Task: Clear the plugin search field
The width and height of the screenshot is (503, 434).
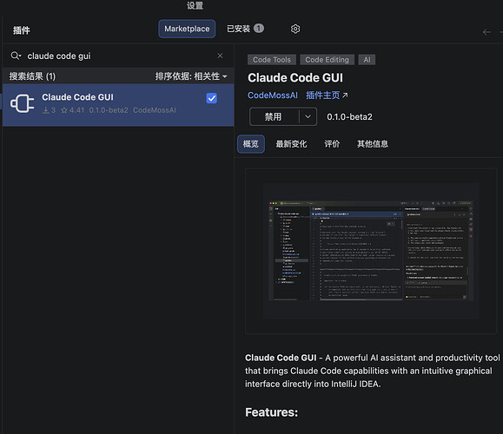Action: tap(220, 56)
